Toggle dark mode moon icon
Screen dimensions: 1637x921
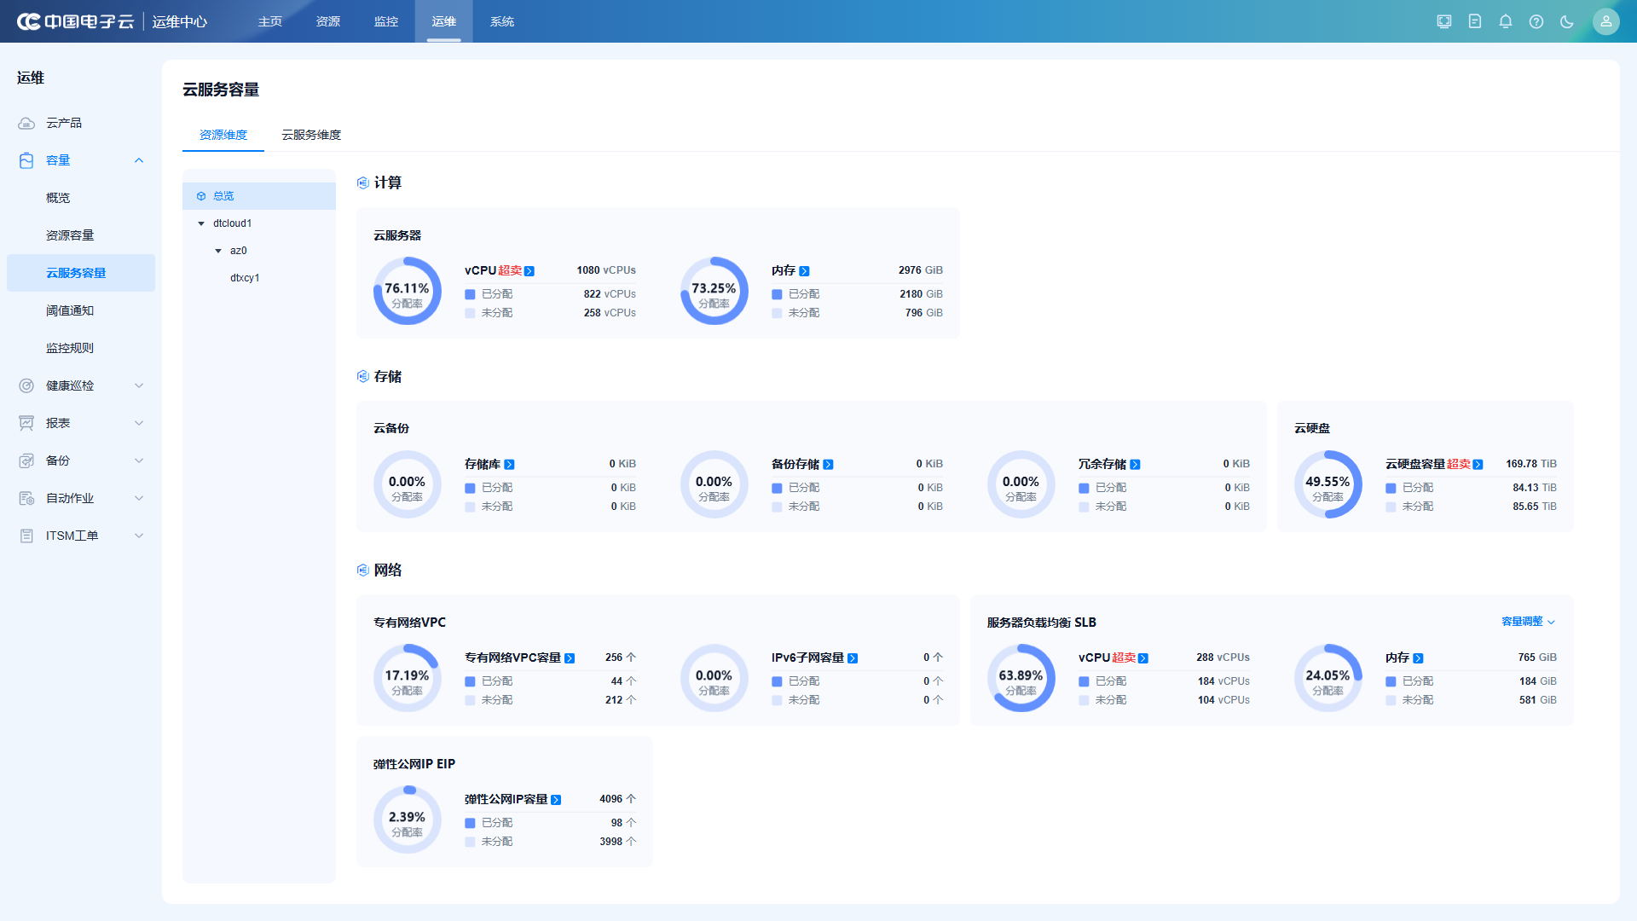(x=1567, y=21)
